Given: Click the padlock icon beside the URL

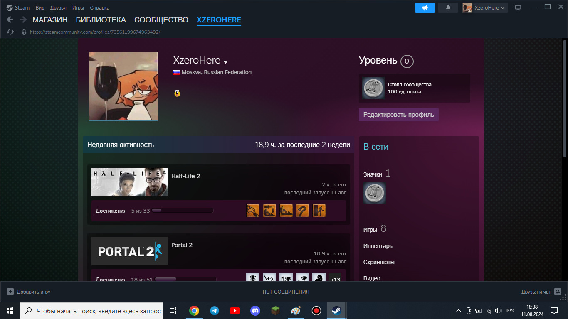Looking at the screenshot, I should tap(24, 32).
